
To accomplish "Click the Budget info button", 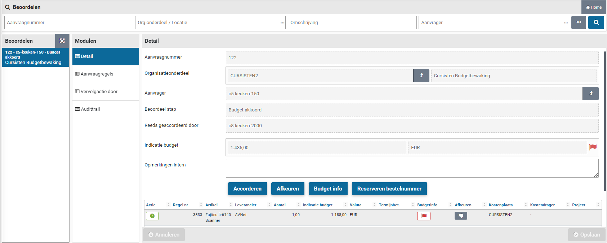I will (328, 189).
